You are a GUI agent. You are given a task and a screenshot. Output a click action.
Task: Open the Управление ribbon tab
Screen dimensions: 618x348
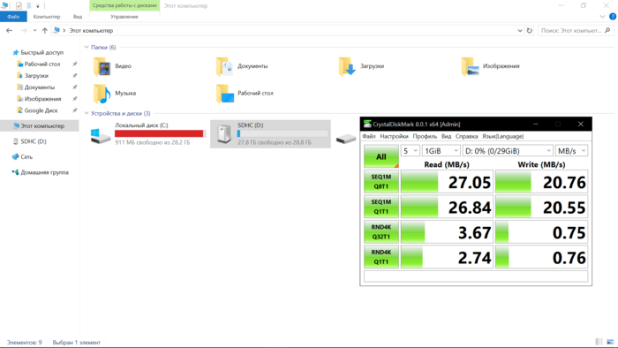(x=124, y=17)
